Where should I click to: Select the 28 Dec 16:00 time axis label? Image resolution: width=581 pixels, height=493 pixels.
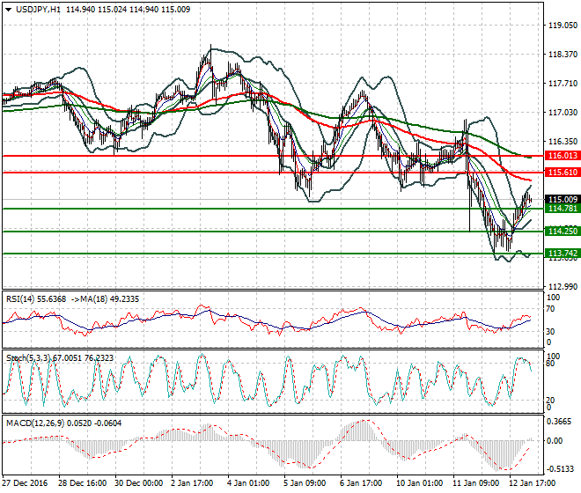tap(82, 483)
